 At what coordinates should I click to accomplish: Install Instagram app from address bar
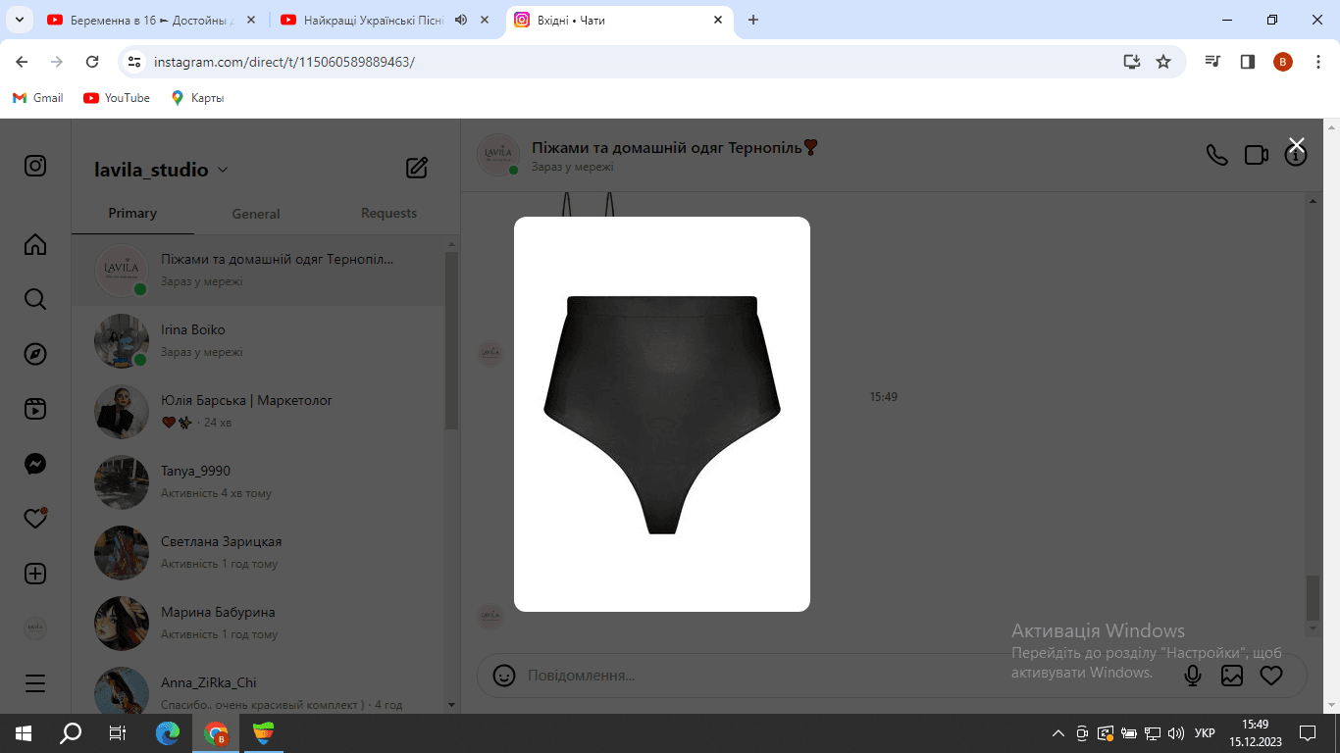[x=1132, y=62]
